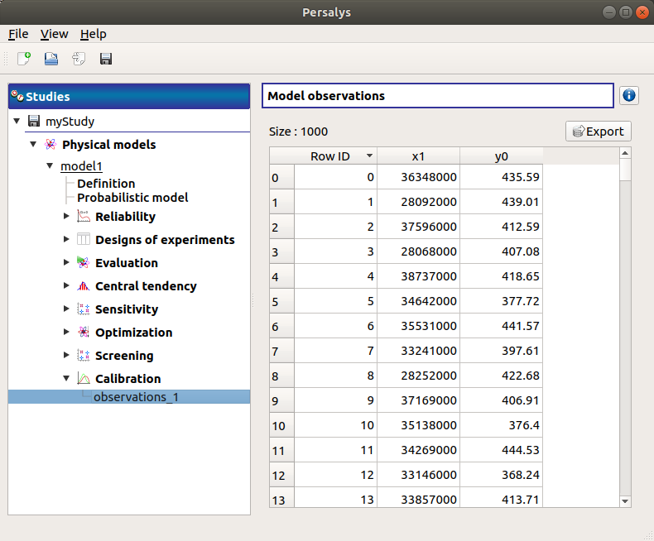Click the Reliability tree item icon

point(83,217)
